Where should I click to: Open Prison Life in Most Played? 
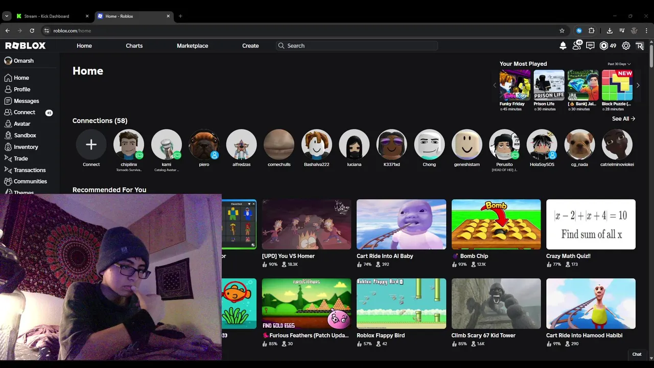549,85
